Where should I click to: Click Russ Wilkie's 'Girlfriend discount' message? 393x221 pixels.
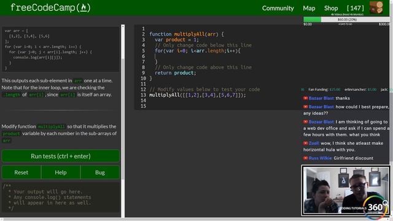click(338, 158)
